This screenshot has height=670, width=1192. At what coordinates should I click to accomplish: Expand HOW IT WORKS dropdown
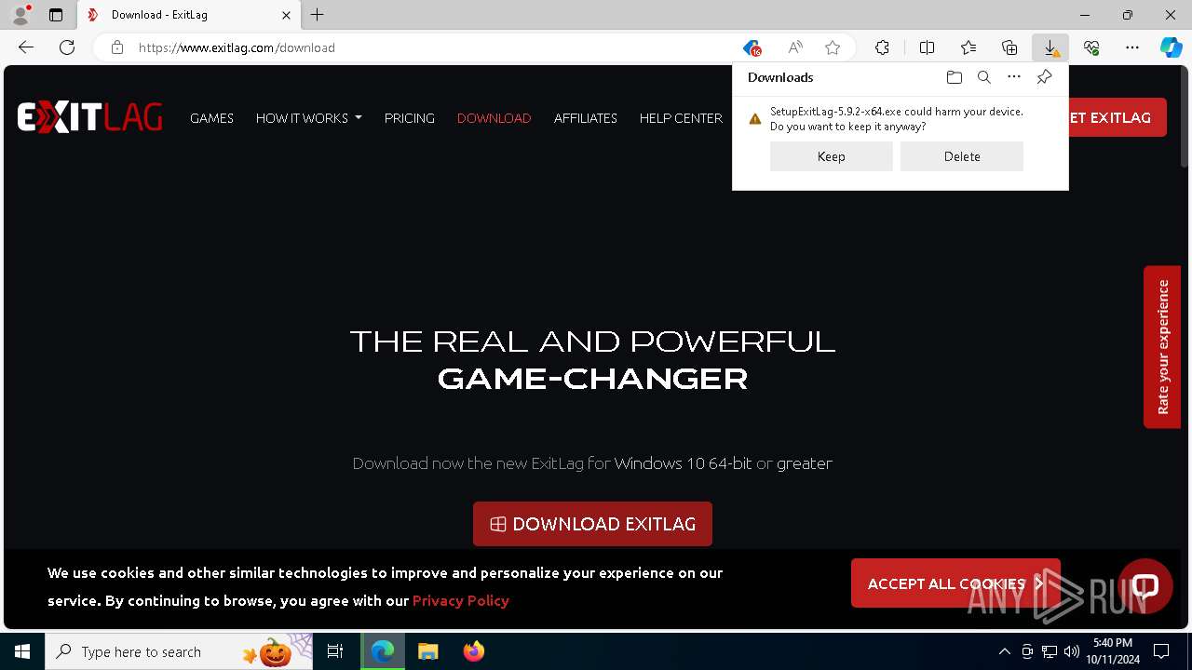pos(308,118)
